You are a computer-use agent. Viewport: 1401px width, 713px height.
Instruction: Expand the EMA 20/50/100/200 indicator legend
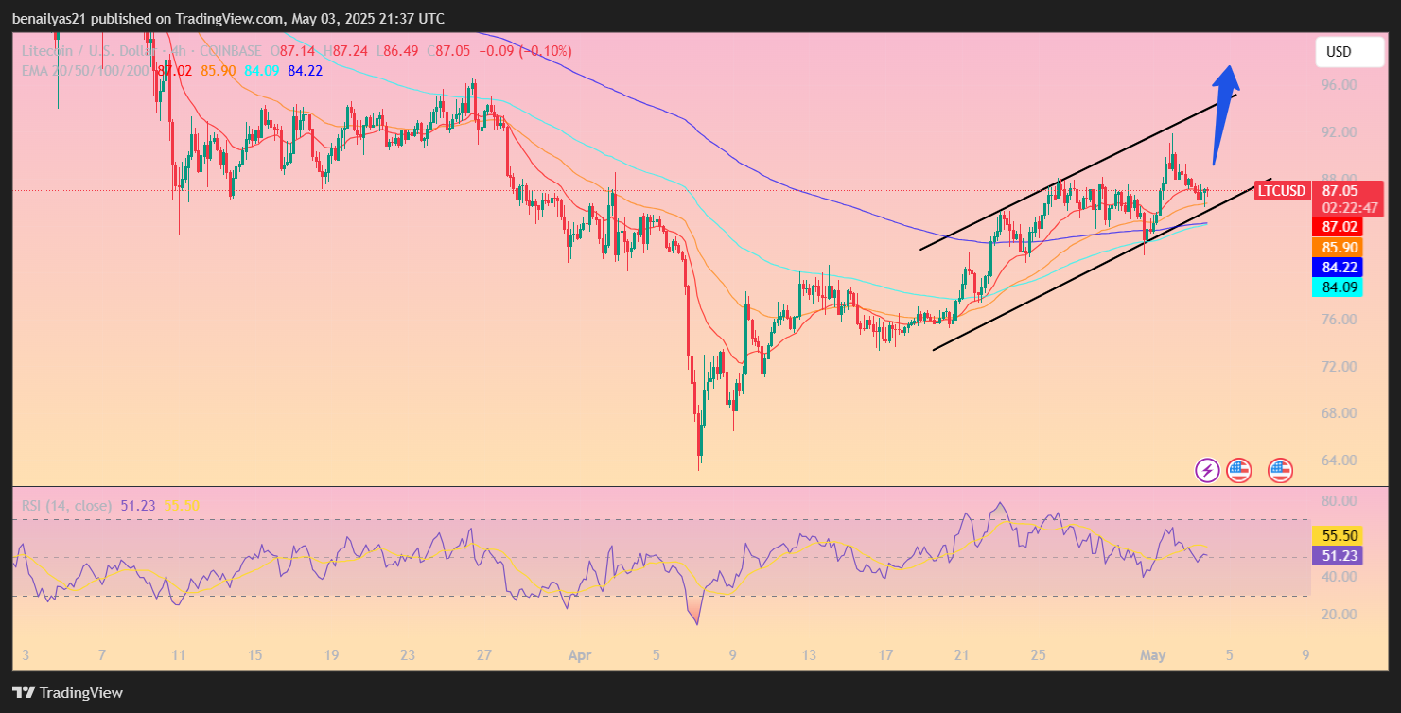[x=85, y=70]
